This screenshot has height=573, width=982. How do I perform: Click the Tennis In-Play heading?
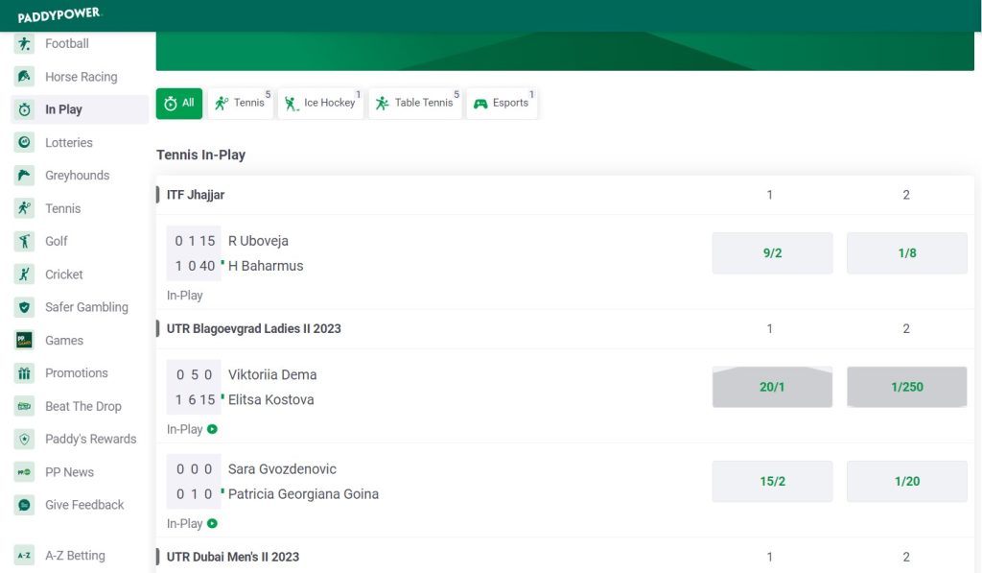pyautogui.click(x=201, y=155)
